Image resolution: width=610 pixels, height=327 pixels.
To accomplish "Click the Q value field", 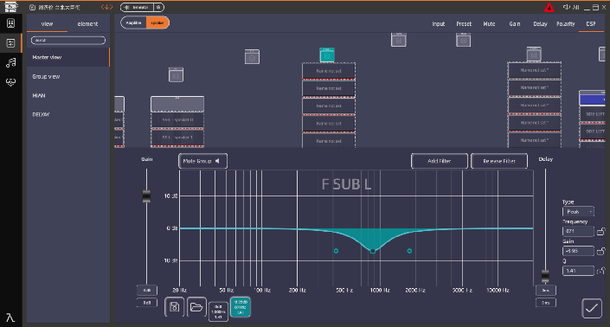I will tap(578, 271).
